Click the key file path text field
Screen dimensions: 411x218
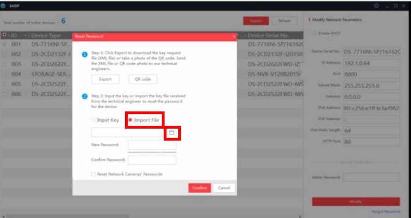click(x=128, y=133)
